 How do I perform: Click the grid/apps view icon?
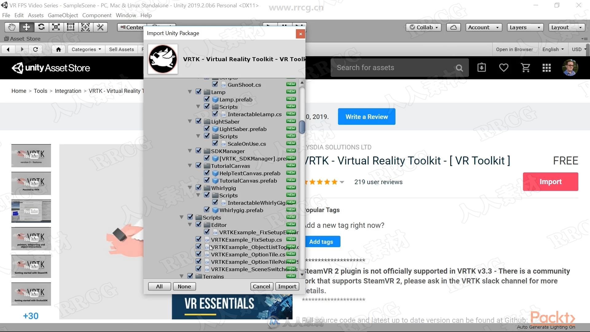point(547,68)
